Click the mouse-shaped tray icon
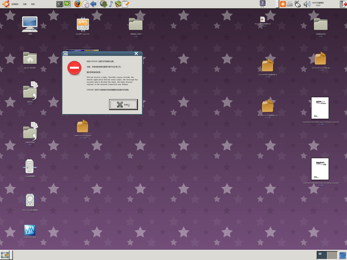This screenshot has height=260, width=347. (x=298, y=4)
